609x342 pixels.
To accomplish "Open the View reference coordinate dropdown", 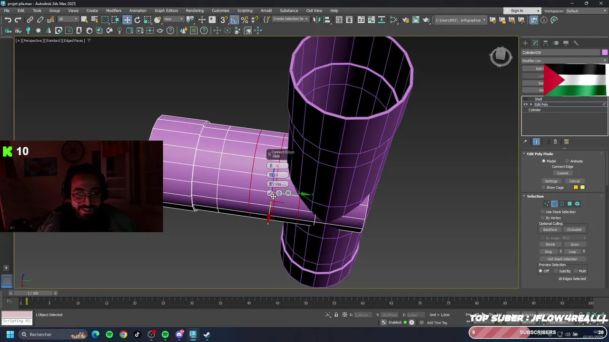I will (174, 19).
